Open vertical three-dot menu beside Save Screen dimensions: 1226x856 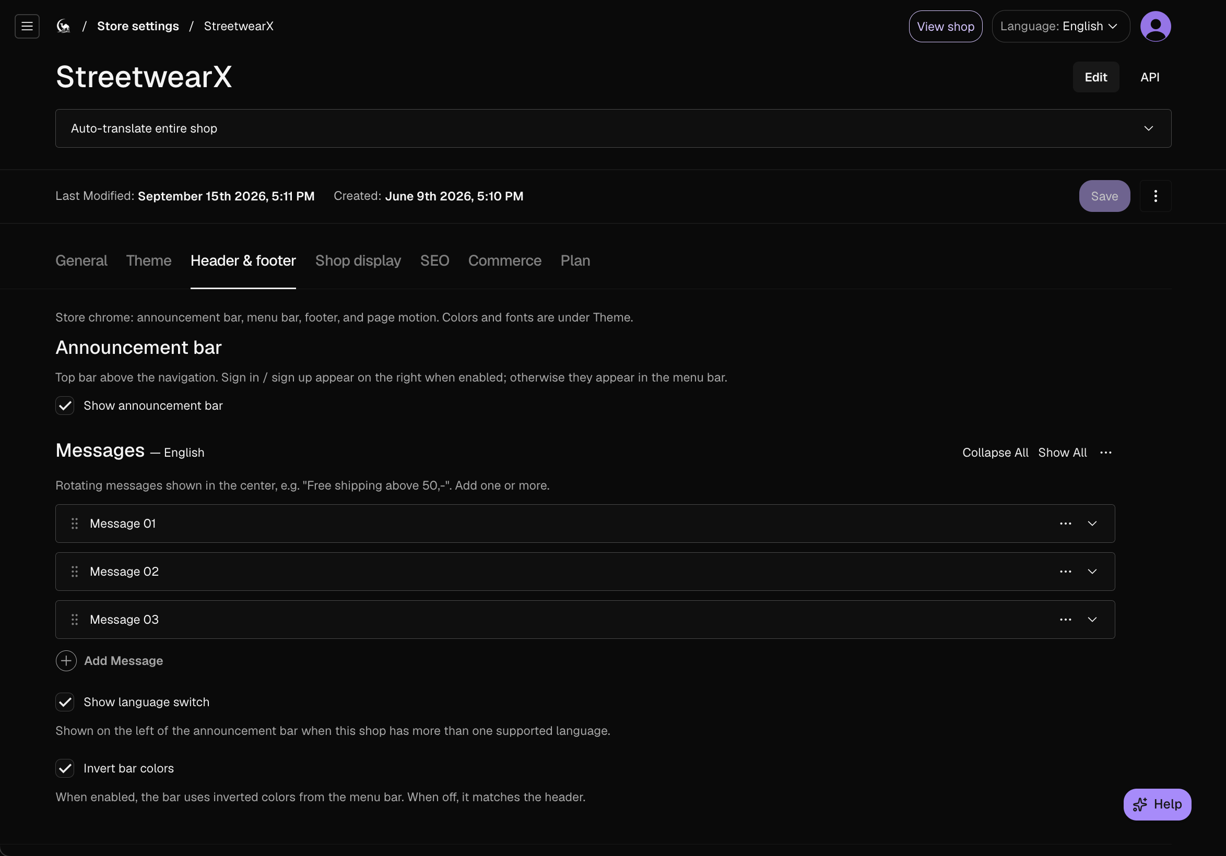pos(1156,196)
